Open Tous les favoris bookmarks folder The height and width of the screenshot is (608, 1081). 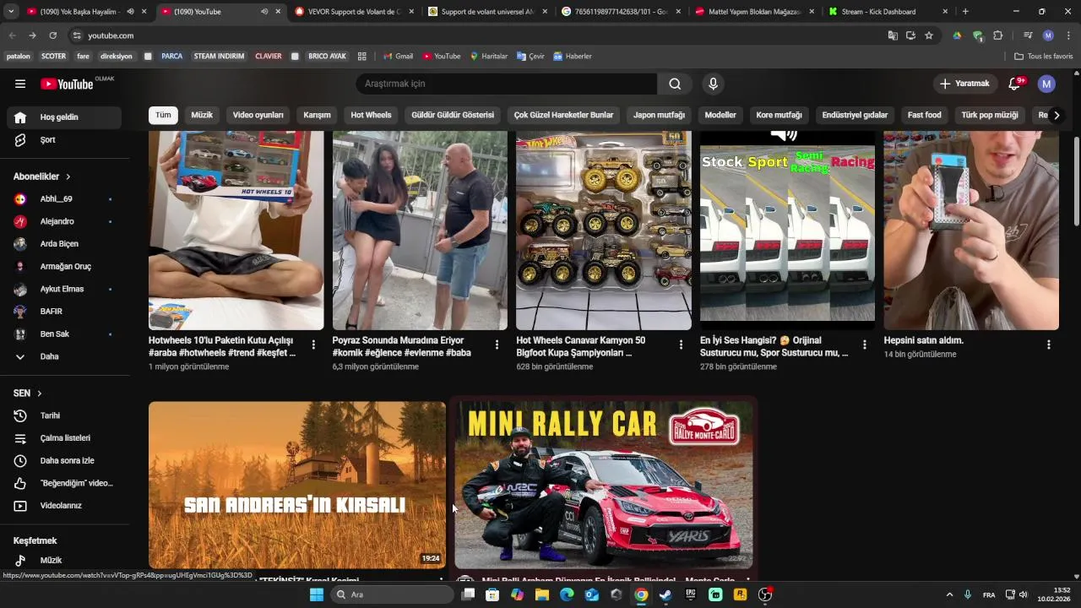[x=1043, y=57]
